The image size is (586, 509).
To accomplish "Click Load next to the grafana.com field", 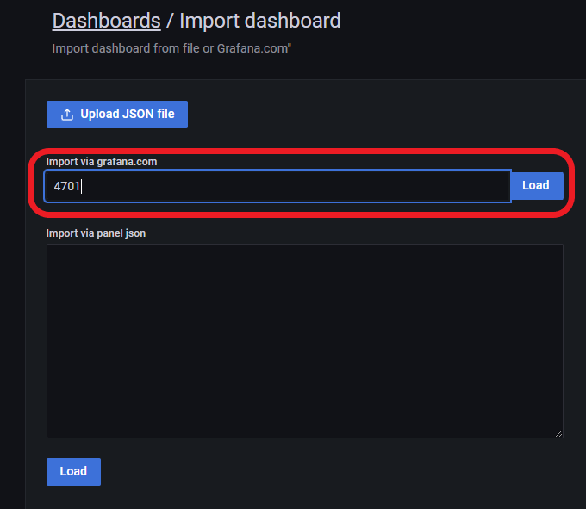I will (x=537, y=186).
